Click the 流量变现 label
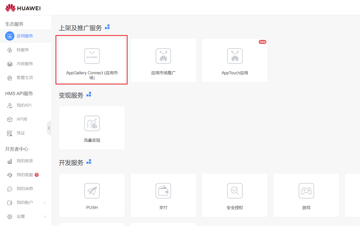 [92, 140]
